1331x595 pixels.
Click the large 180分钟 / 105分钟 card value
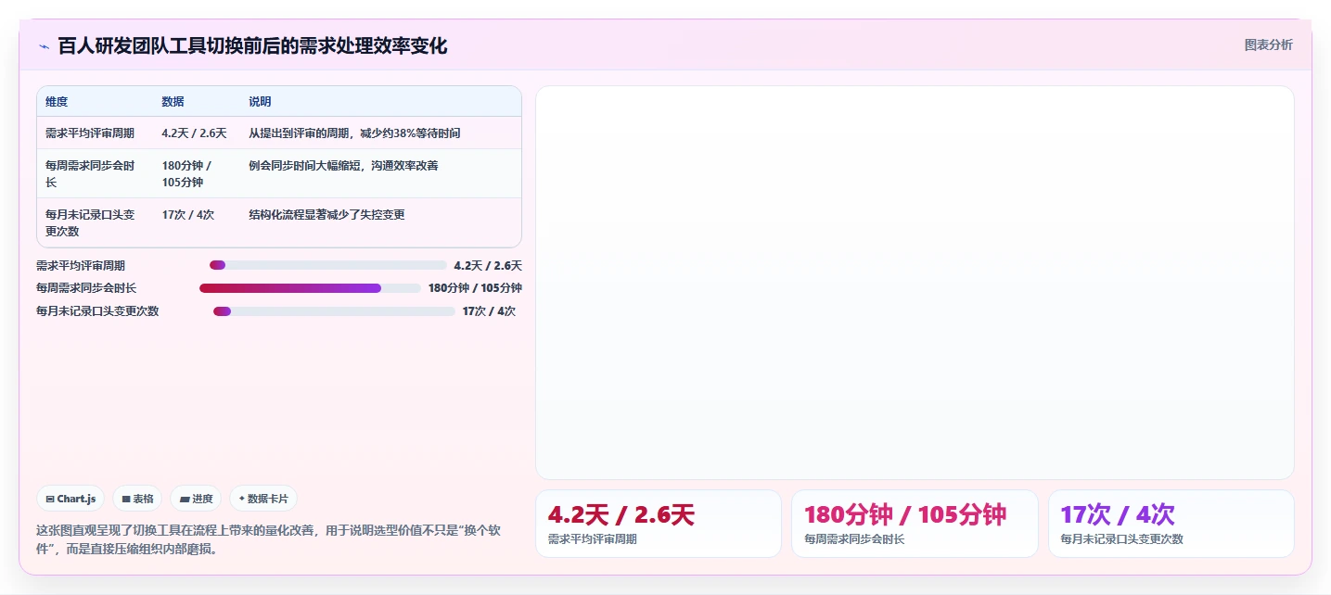(x=905, y=515)
